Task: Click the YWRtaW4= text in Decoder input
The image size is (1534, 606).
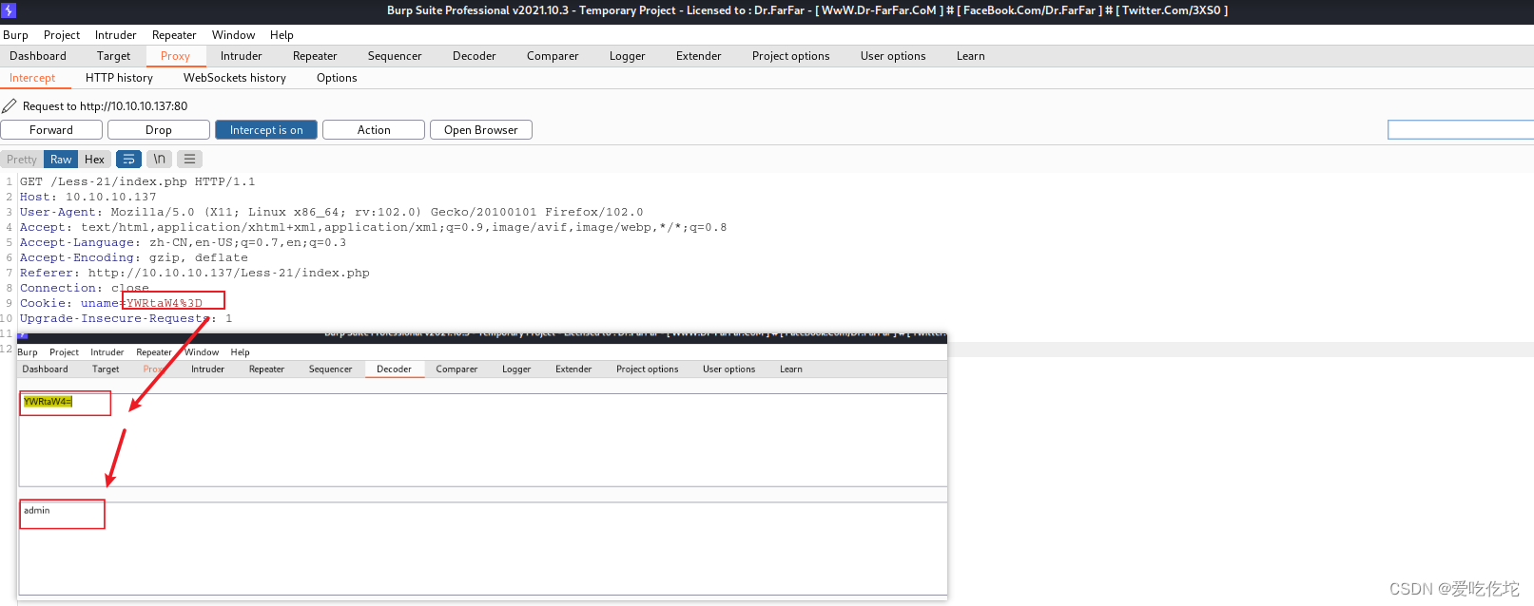Action: click(48, 402)
